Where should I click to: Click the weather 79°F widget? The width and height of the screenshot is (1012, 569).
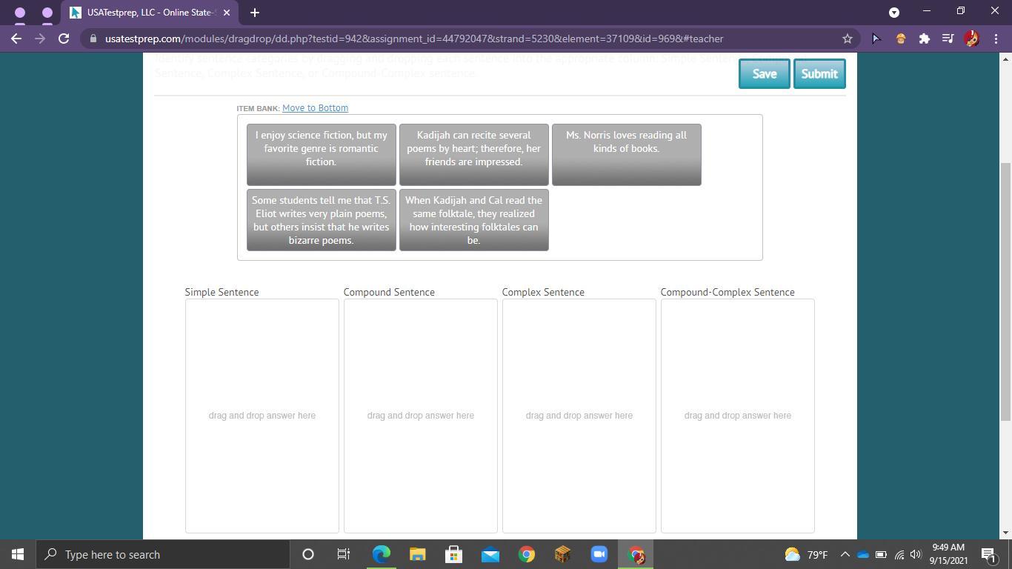click(x=806, y=554)
